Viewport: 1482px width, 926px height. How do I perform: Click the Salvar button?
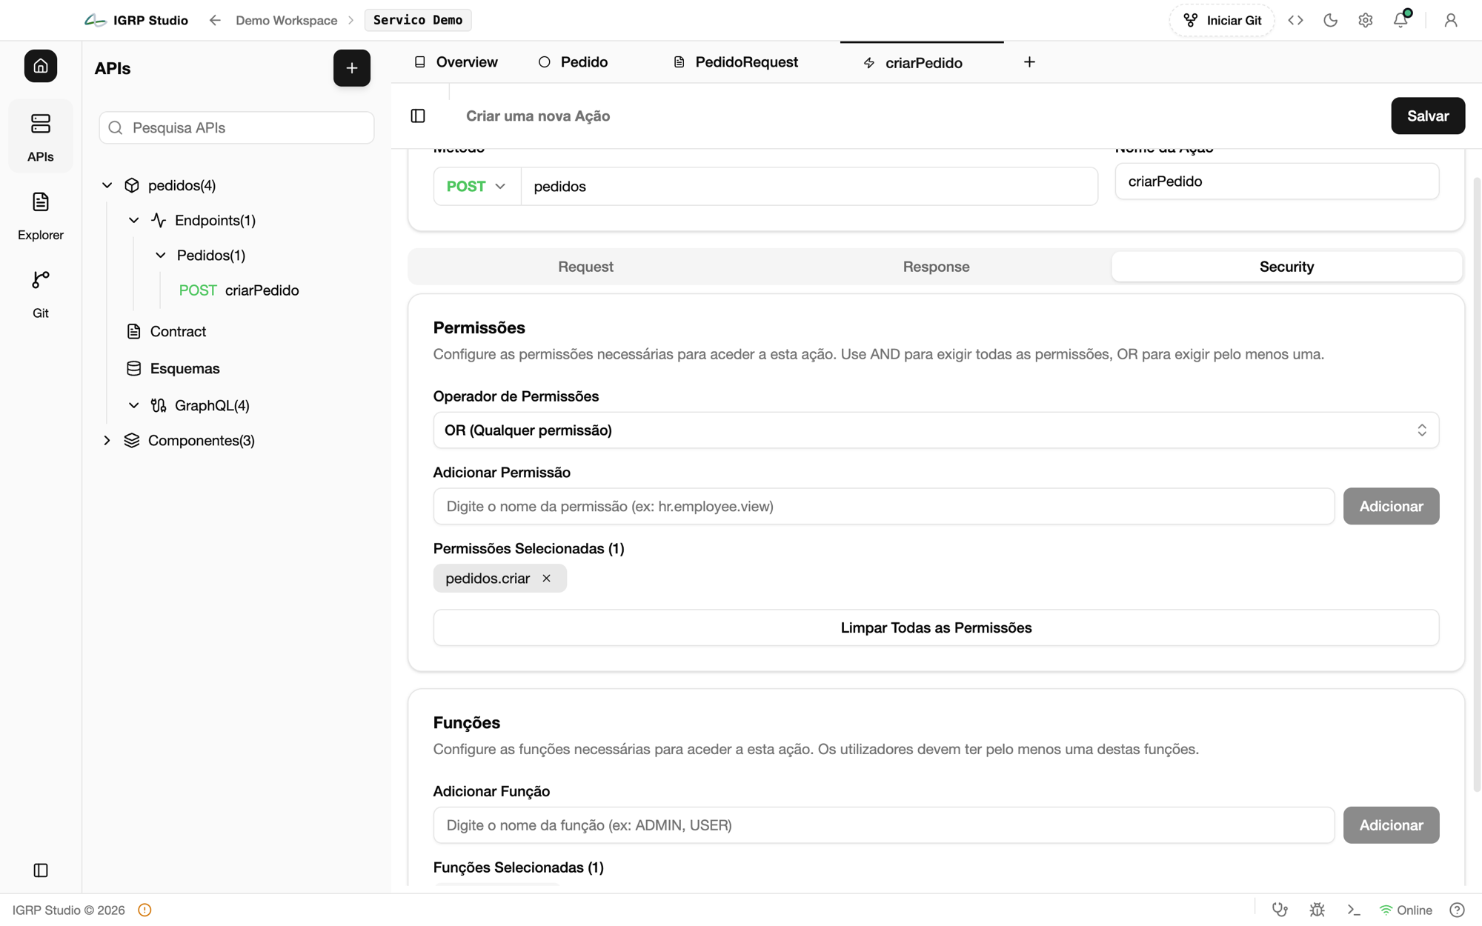tap(1427, 116)
